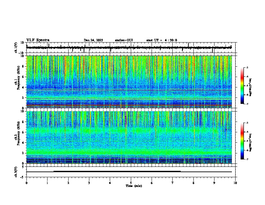Click the "start UT = 4:30:0" text
265x205 pixels.
[x=162, y=40]
